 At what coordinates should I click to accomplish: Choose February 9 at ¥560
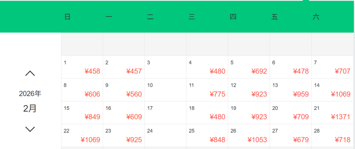124,90
